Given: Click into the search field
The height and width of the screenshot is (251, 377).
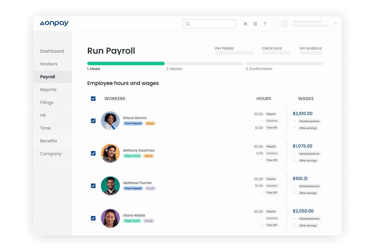Looking at the screenshot, I should pos(209,24).
